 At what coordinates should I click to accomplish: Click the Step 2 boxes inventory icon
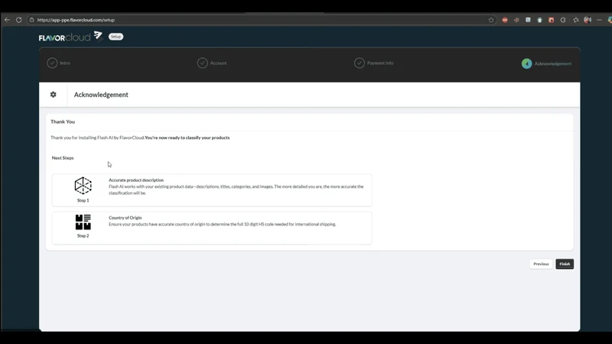pyautogui.click(x=83, y=222)
